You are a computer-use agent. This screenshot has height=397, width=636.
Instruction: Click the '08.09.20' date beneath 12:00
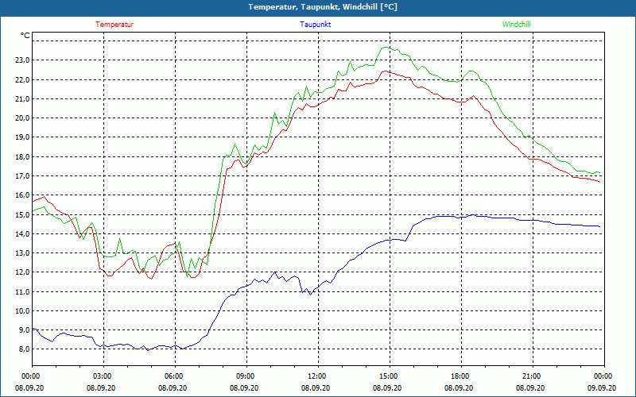316,387
